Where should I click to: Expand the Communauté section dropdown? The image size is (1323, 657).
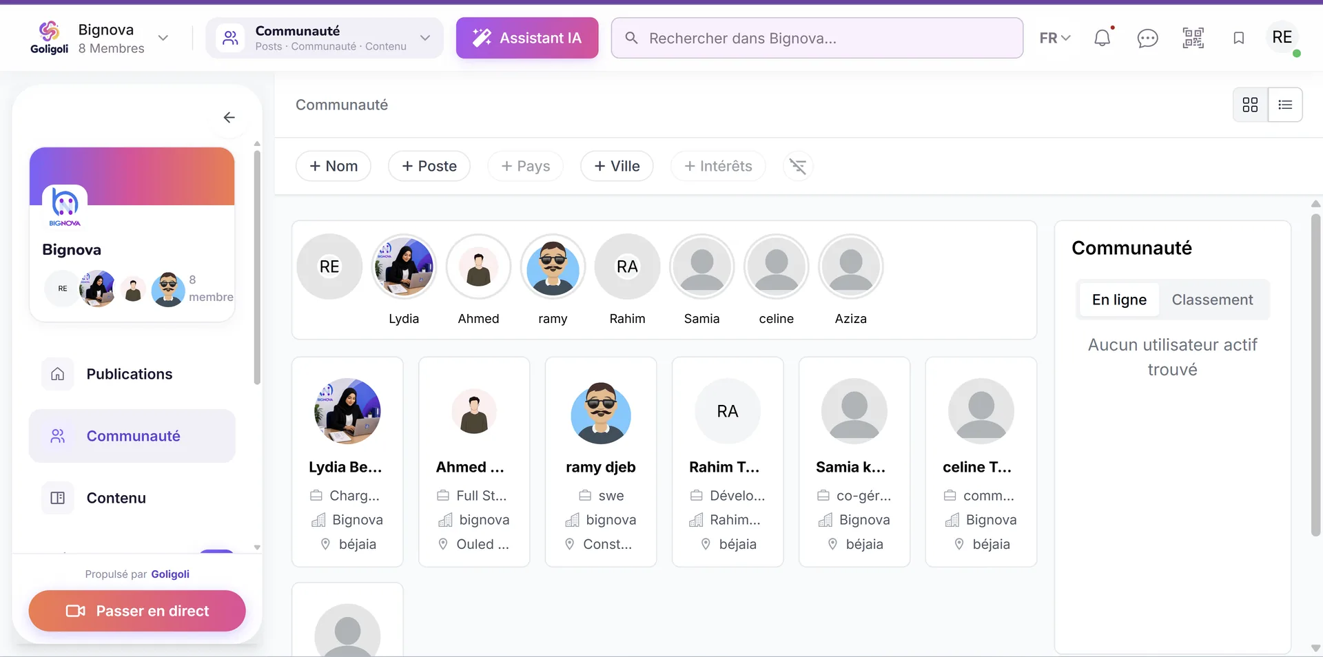tap(425, 38)
